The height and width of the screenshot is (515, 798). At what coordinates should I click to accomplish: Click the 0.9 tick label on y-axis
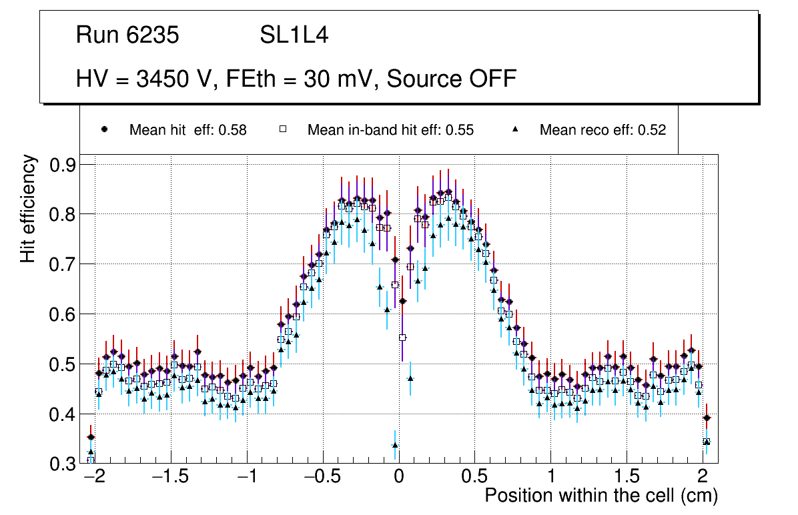(63, 165)
